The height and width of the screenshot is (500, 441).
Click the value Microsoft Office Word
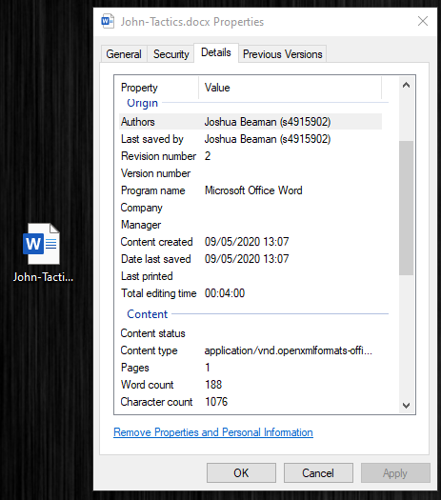click(x=253, y=190)
